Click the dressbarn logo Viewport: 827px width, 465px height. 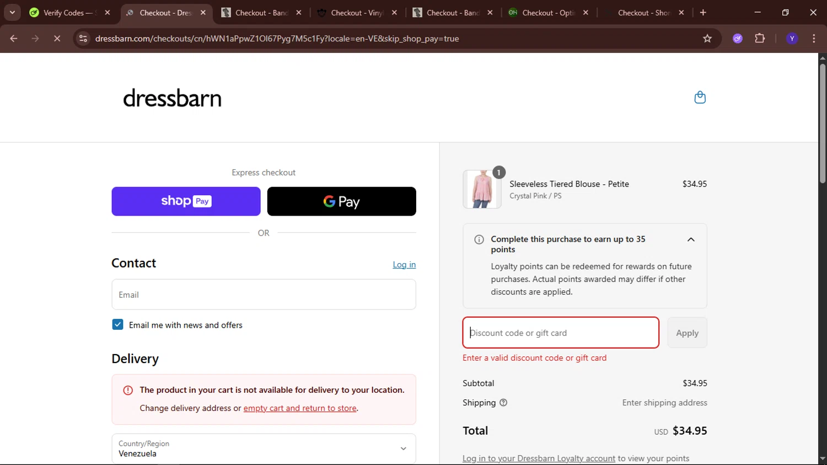[x=172, y=98]
